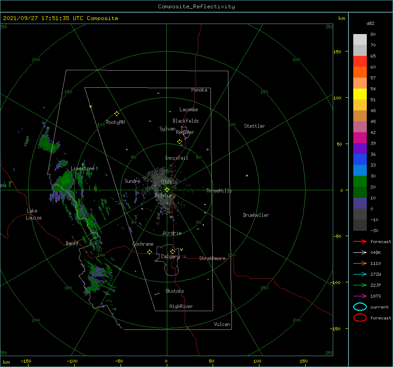
Task: Click the Okotoks town label
Action: [175, 291]
